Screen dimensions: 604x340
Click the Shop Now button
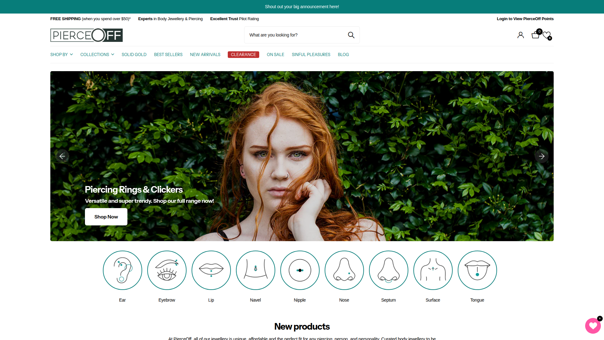click(x=106, y=217)
